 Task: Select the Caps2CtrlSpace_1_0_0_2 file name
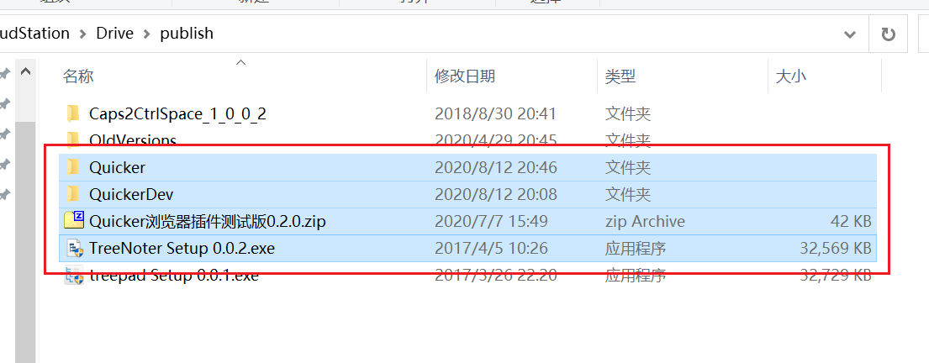click(x=177, y=113)
